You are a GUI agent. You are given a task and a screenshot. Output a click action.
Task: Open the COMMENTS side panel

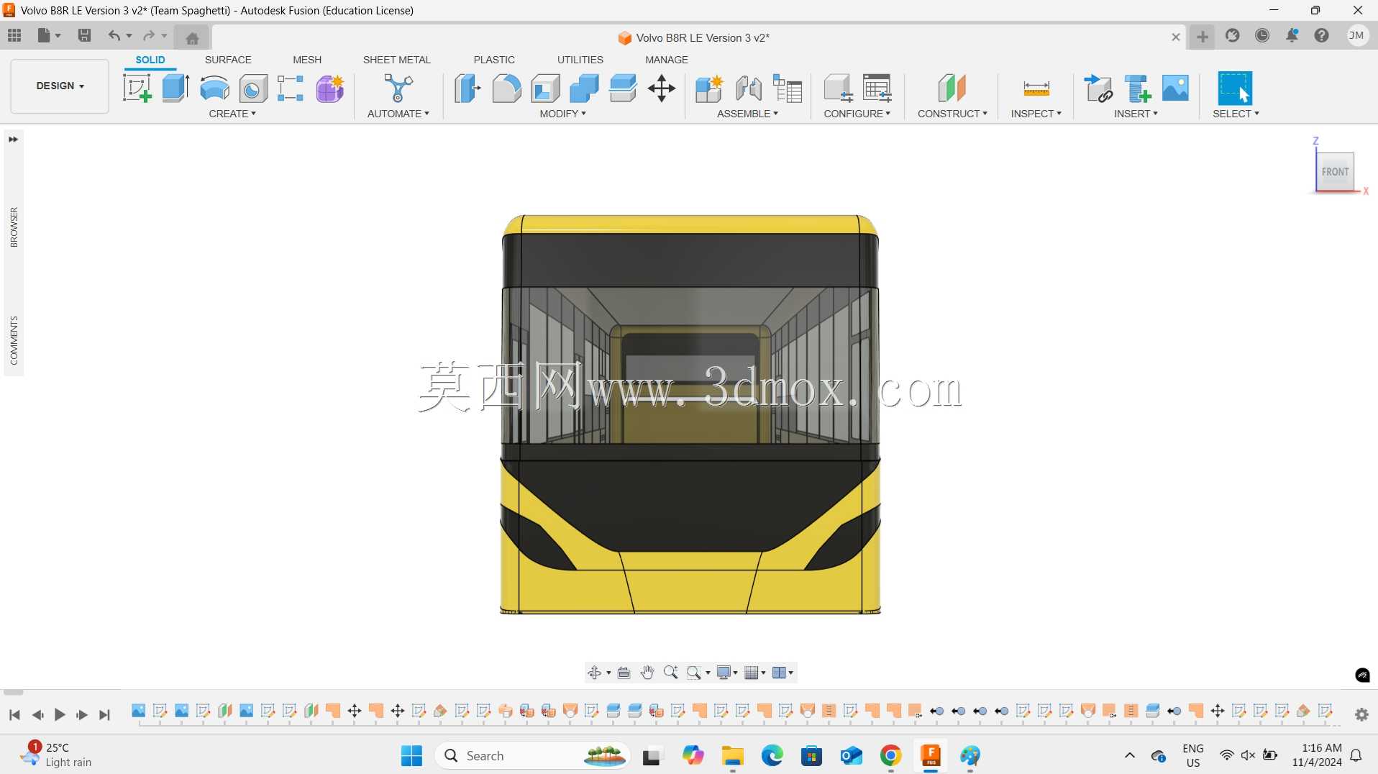tap(14, 340)
